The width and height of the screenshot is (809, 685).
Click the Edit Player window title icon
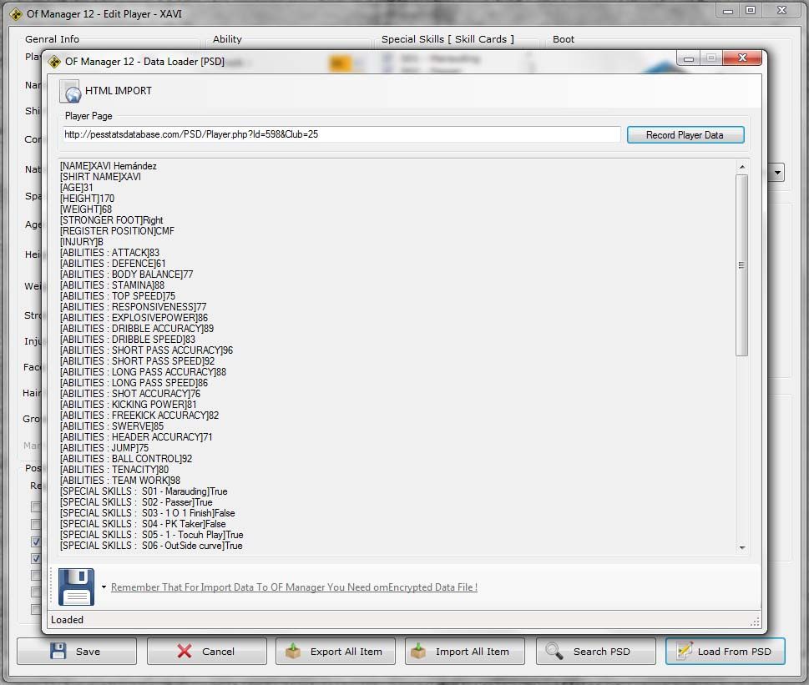tap(16, 14)
